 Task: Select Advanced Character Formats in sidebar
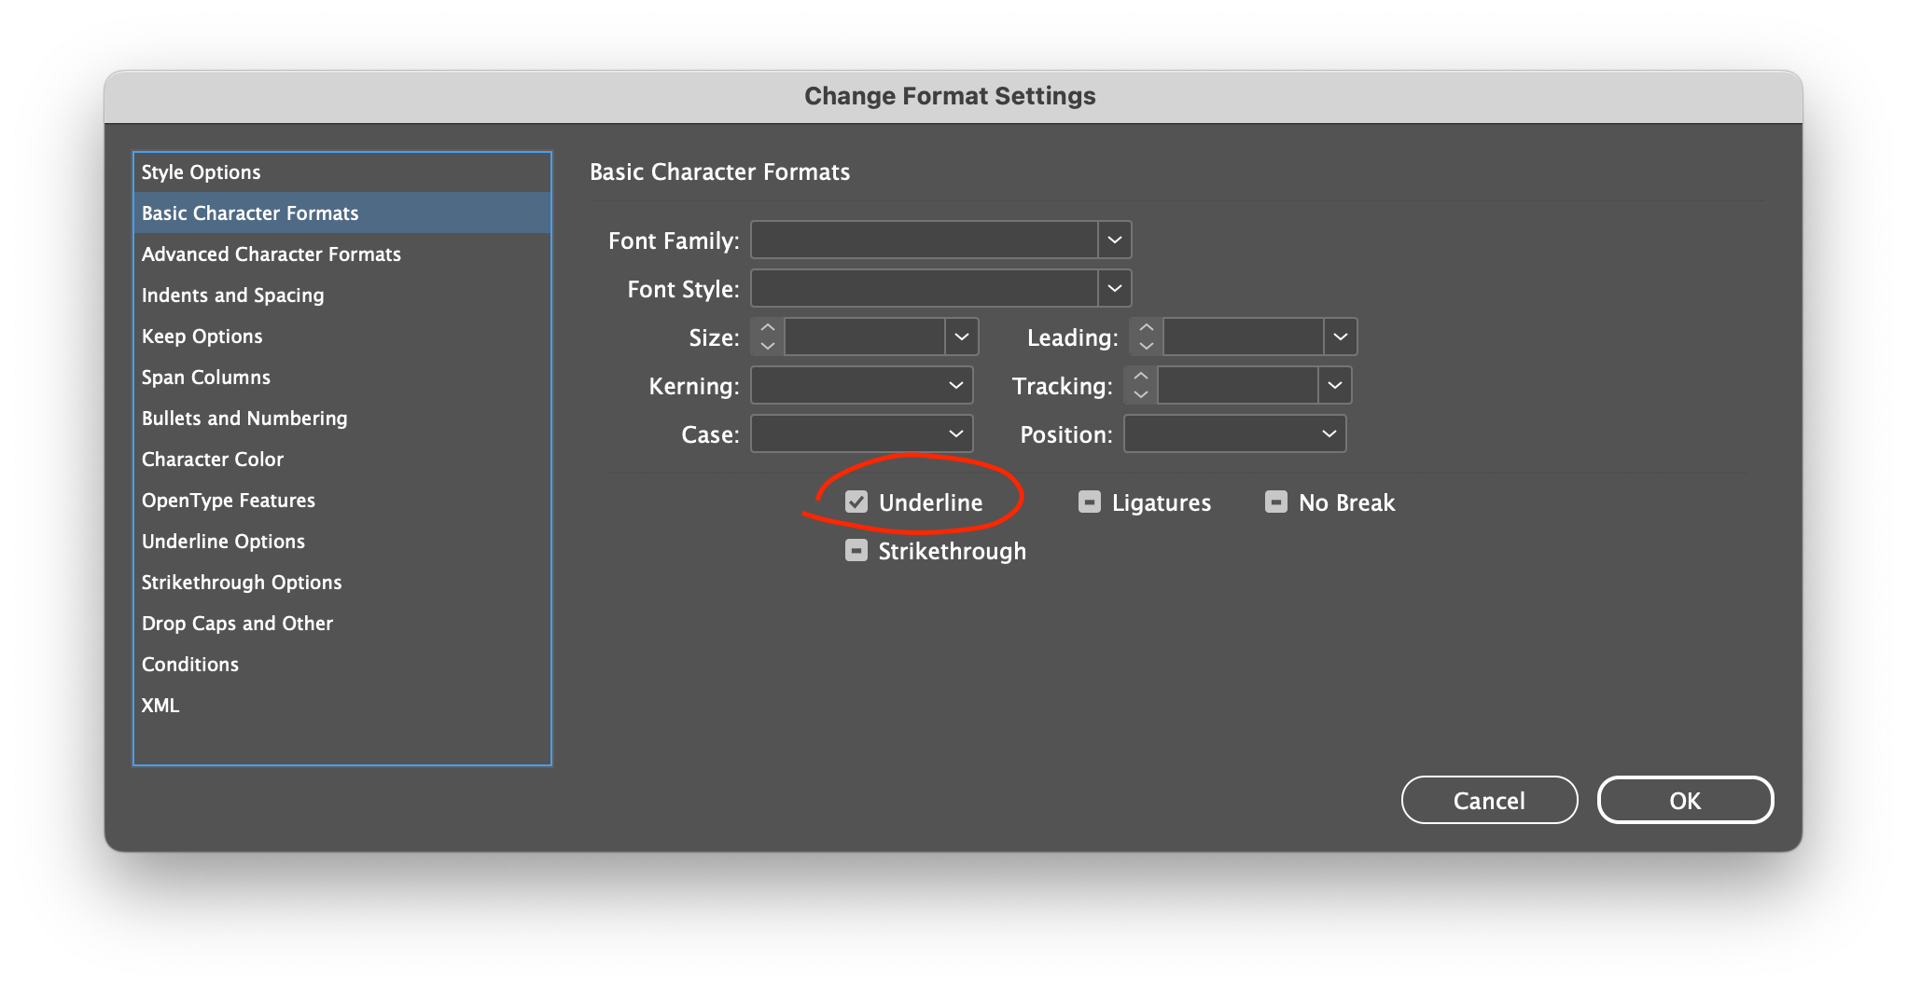coord(271,254)
